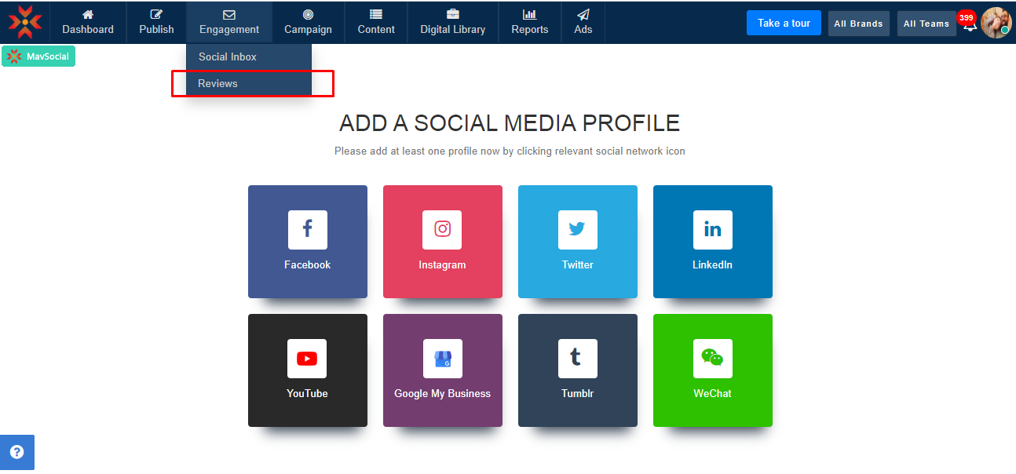
Task: Click the Campaign target icon
Action: click(308, 14)
